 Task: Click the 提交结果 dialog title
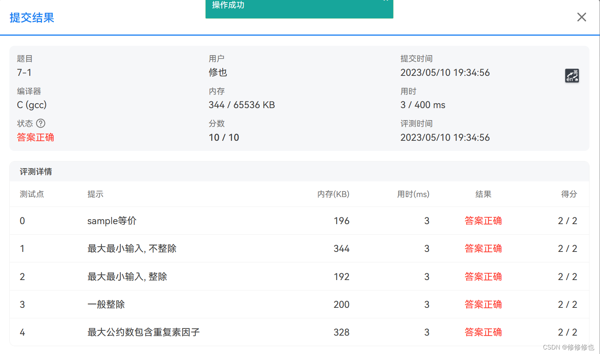[x=32, y=18]
